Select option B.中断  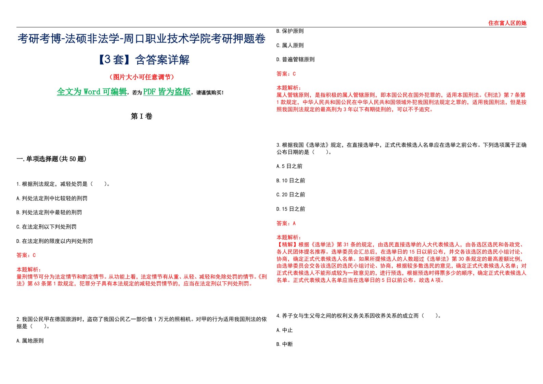pyautogui.click(x=285, y=344)
